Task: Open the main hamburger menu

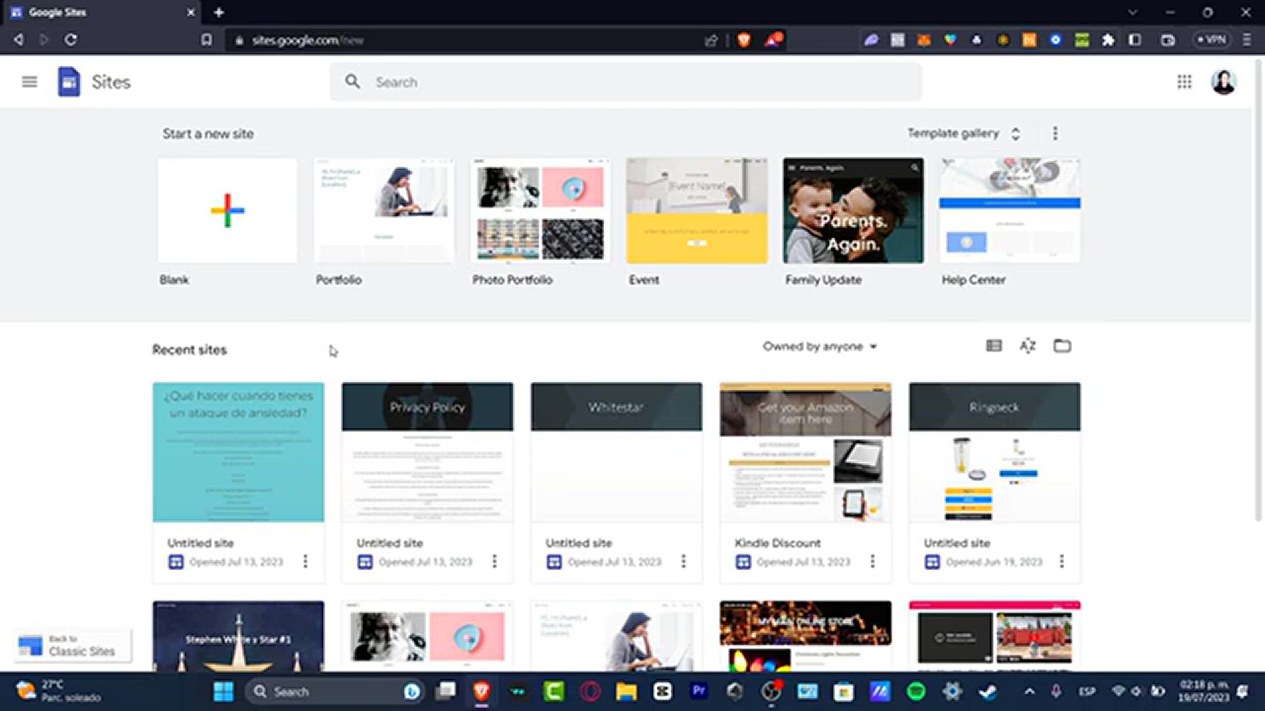Action: point(29,82)
